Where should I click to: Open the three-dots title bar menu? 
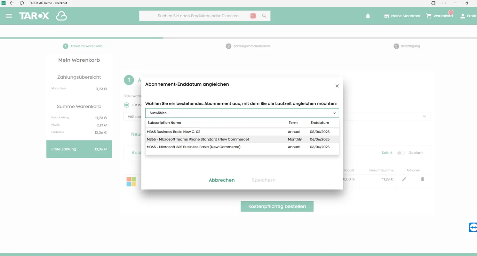coord(444,3)
